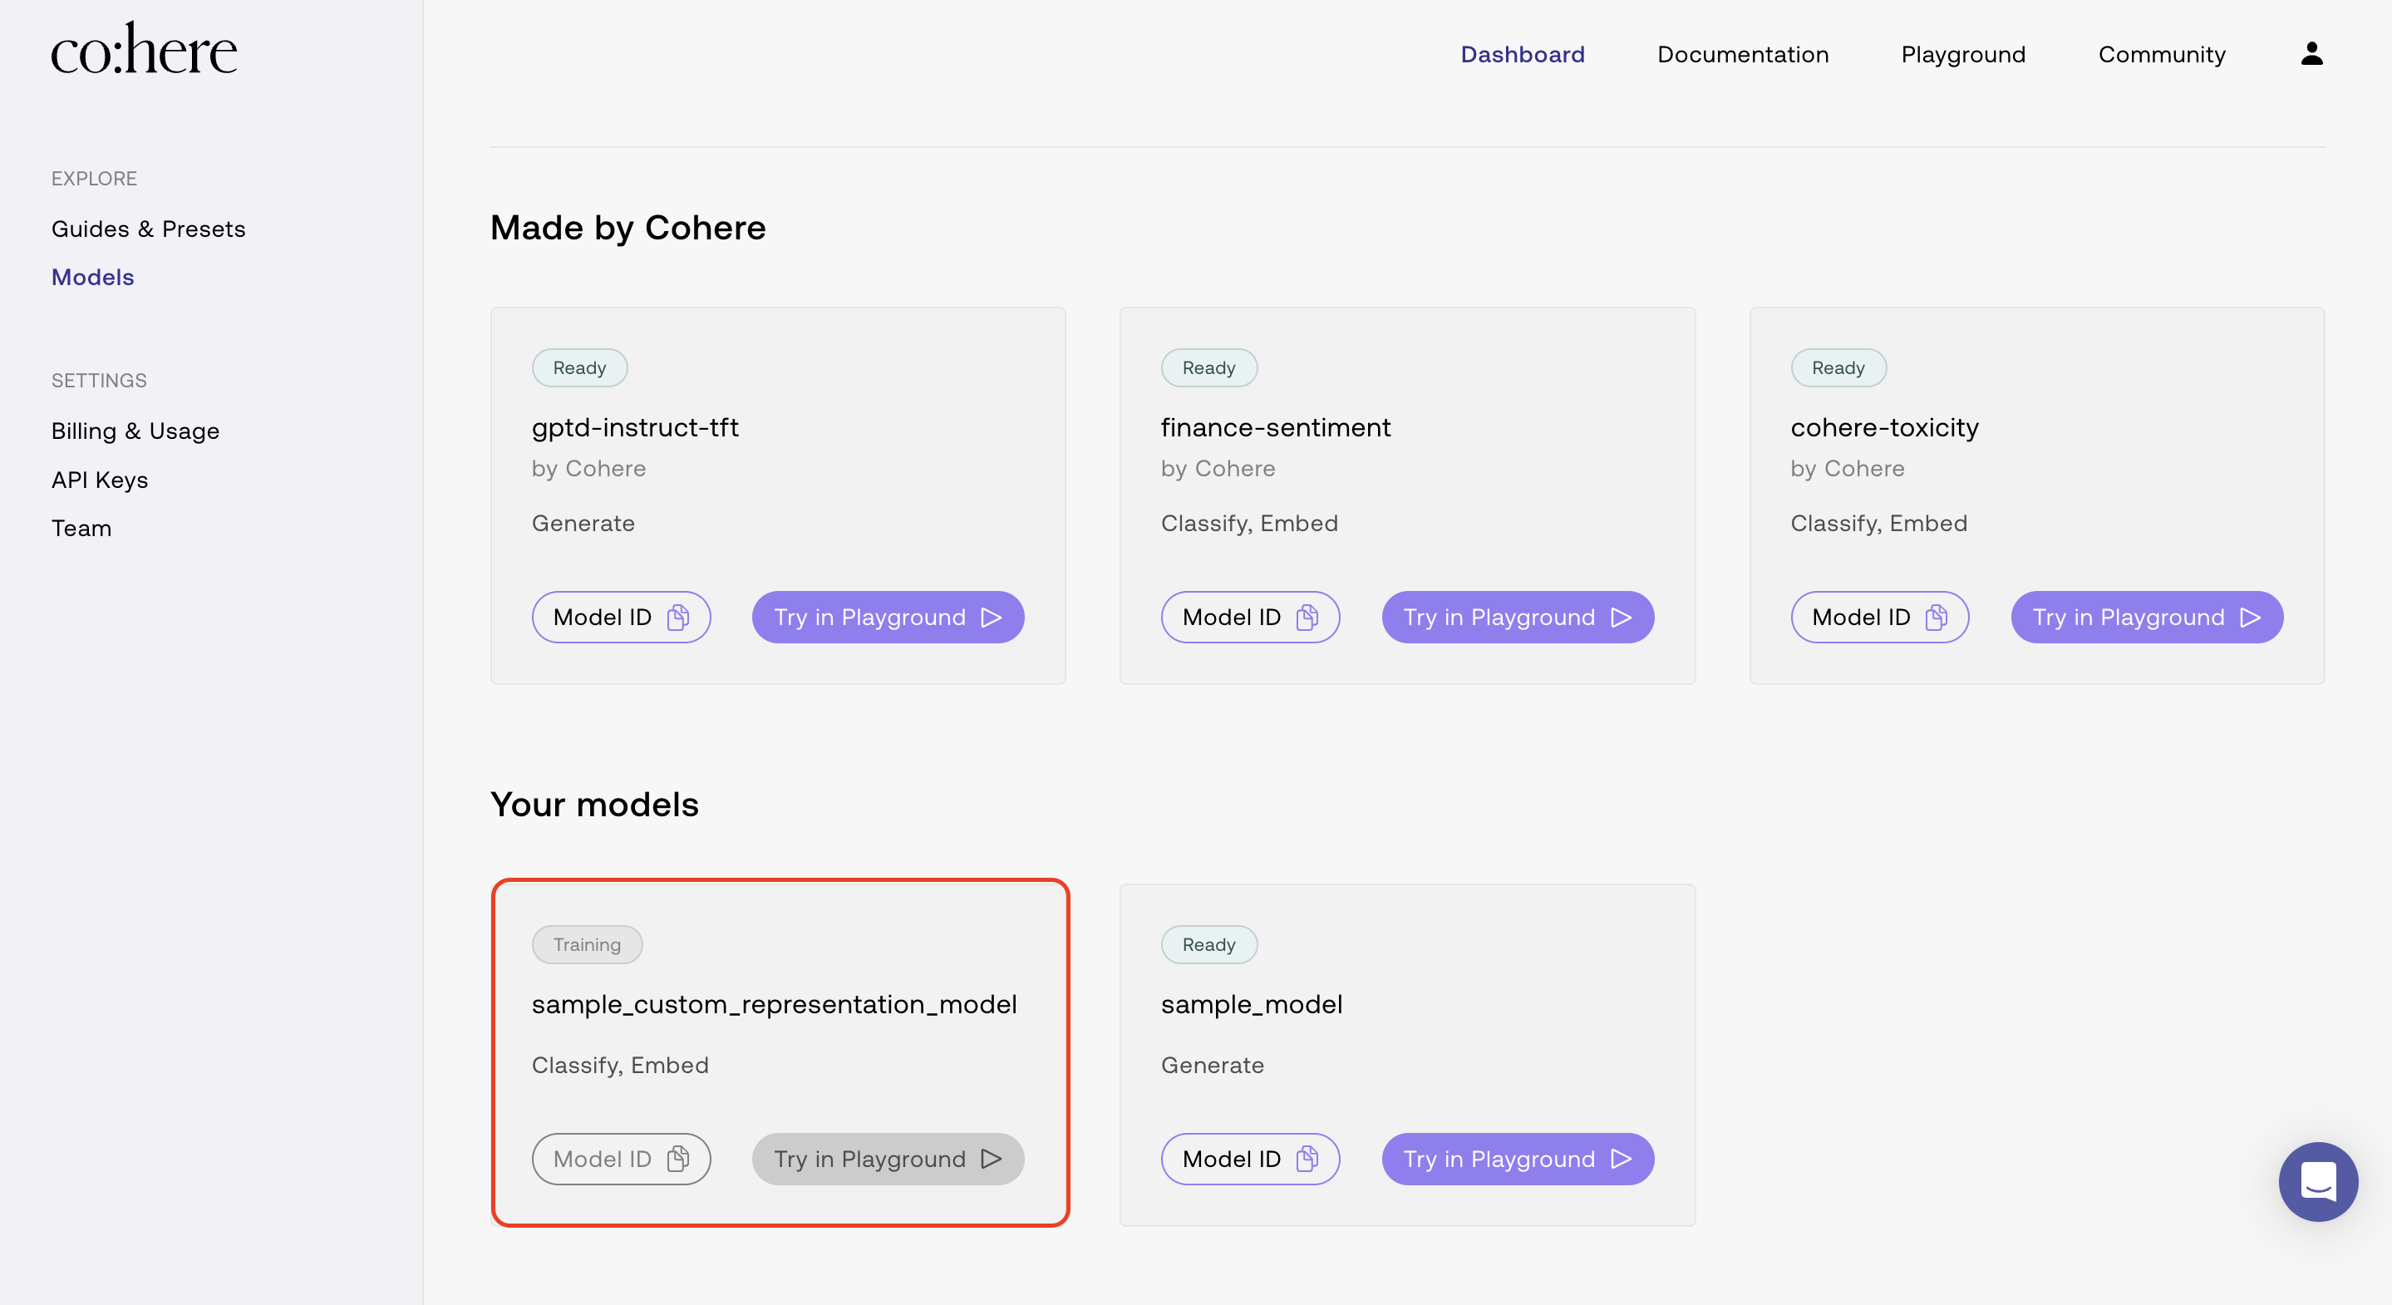The height and width of the screenshot is (1305, 2392).
Task: Open the chat support bubble
Action: 2318,1180
